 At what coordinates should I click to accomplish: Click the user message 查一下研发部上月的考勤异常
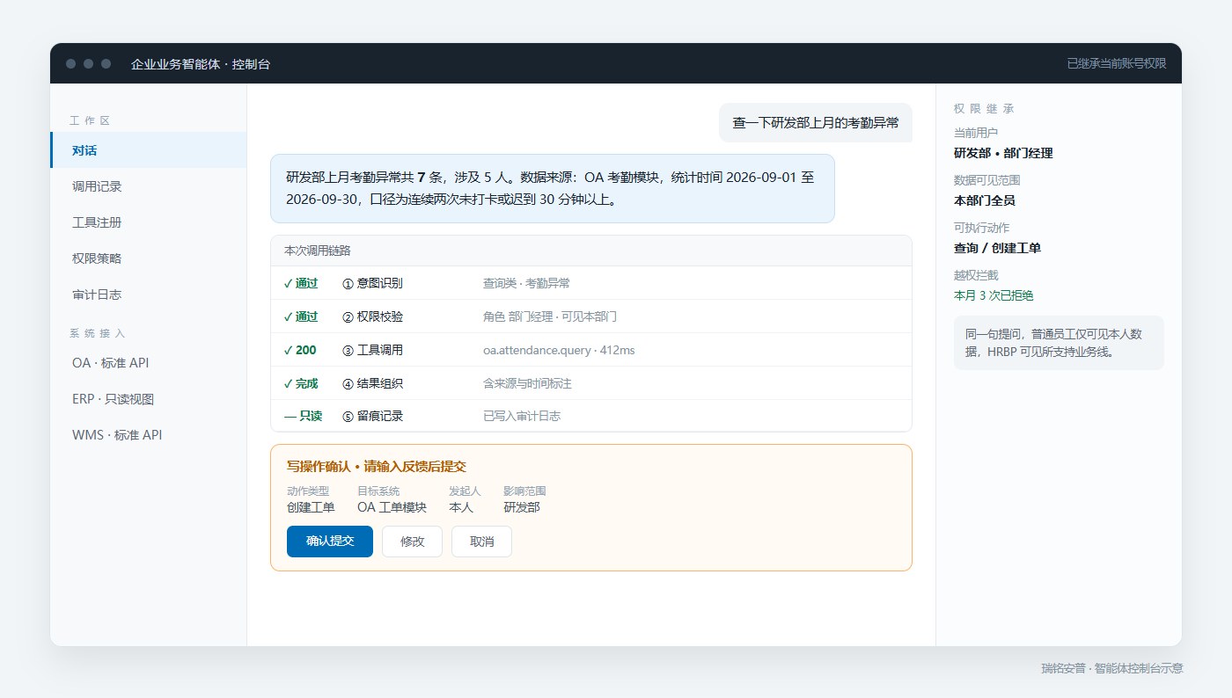tap(816, 123)
